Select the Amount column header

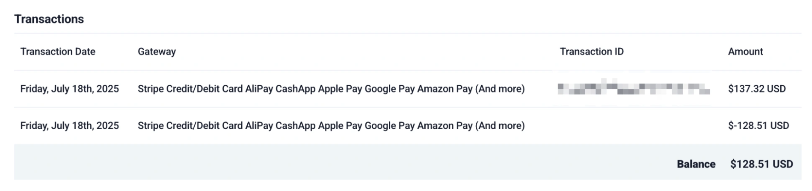coord(745,52)
